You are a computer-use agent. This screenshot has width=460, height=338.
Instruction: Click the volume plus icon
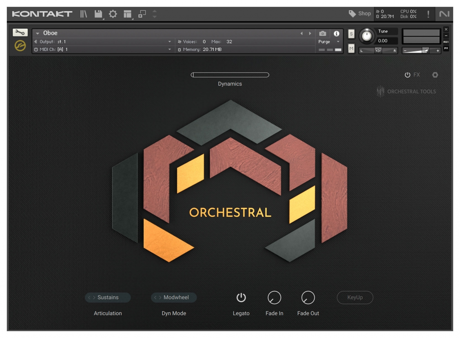438,51
